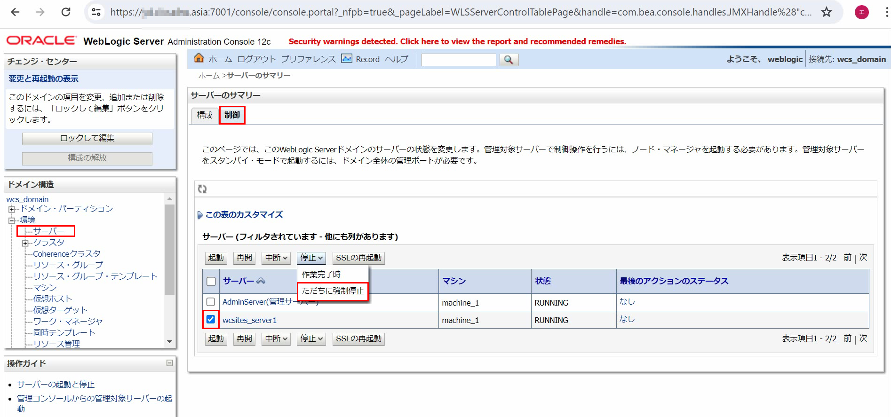Open the site information icon in address bar
The height and width of the screenshot is (417, 891).
click(x=96, y=12)
